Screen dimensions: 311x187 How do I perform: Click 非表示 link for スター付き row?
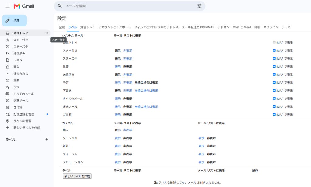click(x=128, y=50)
